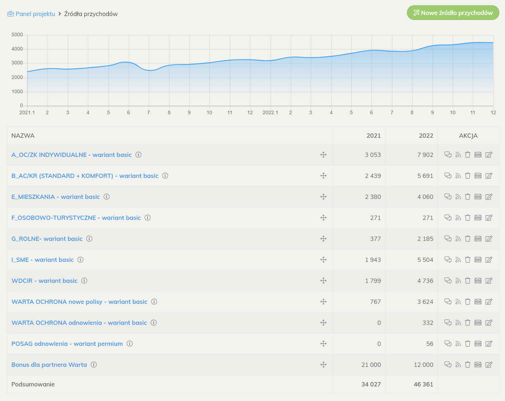The image size is (505, 401).
Task: Click info icon next to POSAG odnowienia
Action: [130, 344]
